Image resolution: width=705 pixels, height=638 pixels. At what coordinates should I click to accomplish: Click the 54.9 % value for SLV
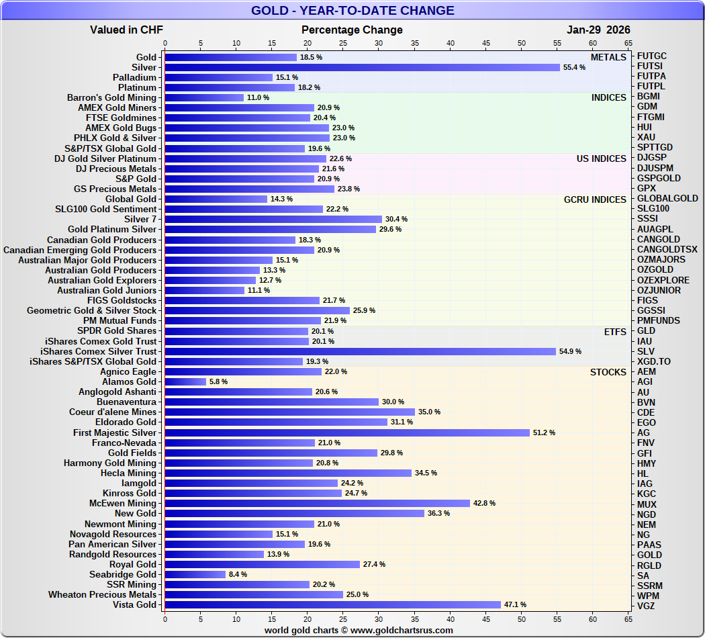click(x=570, y=352)
